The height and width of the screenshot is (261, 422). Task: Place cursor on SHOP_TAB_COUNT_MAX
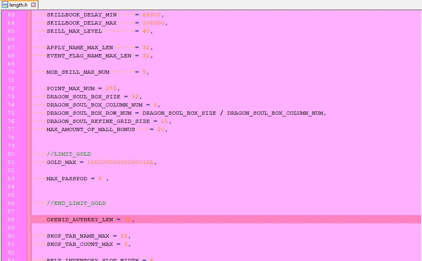click(x=79, y=244)
